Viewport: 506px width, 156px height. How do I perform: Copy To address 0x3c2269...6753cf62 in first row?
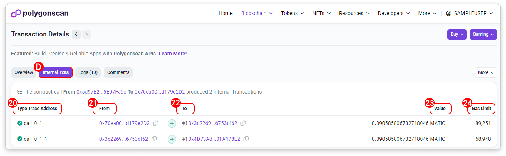click(243, 123)
